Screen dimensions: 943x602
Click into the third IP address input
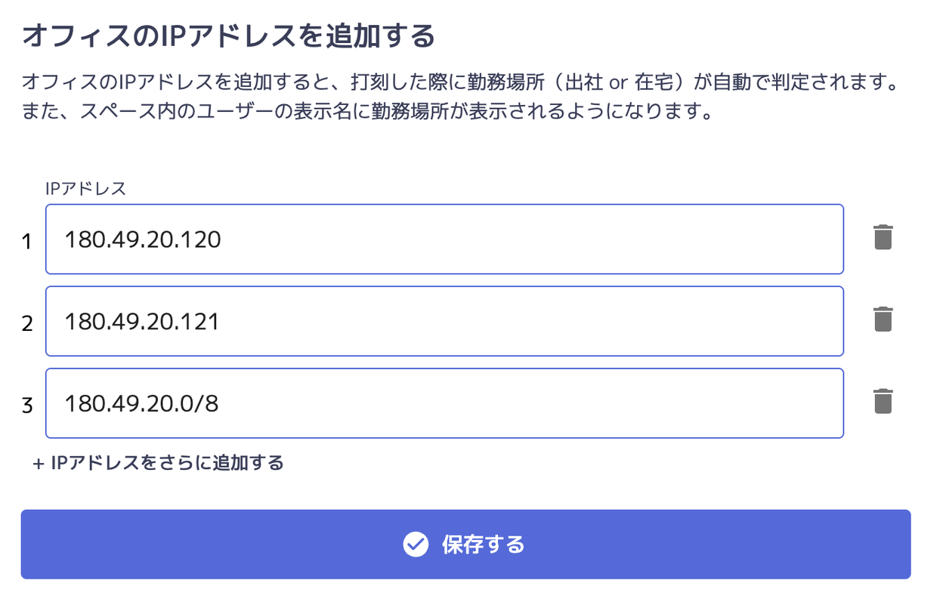coord(444,403)
